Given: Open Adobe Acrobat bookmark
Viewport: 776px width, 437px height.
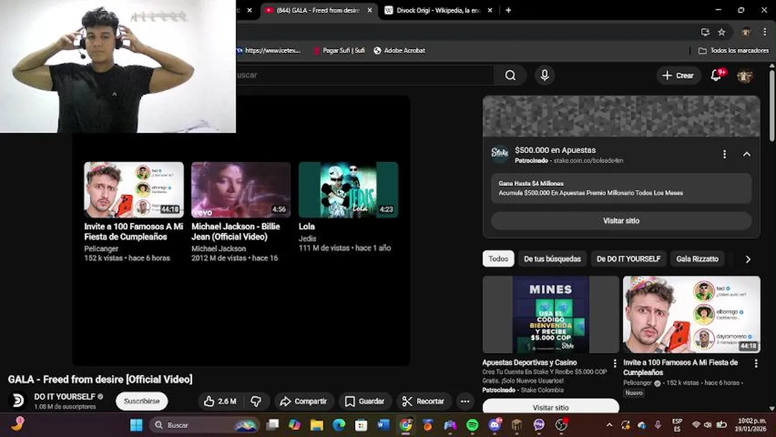Looking at the screenshot, I should click(x=399, y=50).
